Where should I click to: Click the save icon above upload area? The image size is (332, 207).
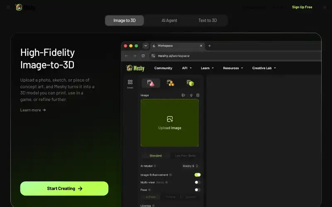198,95
